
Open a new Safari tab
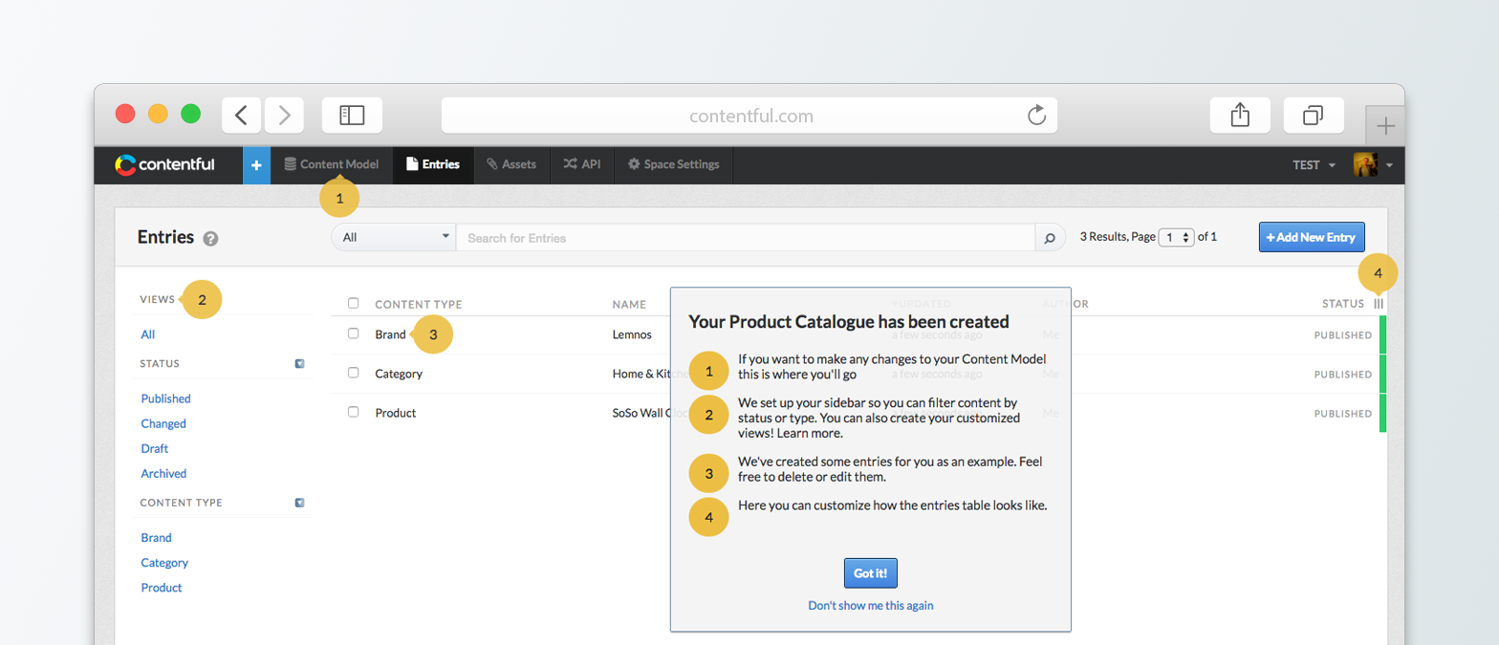pyautogui.click(x=1385, y=125)
